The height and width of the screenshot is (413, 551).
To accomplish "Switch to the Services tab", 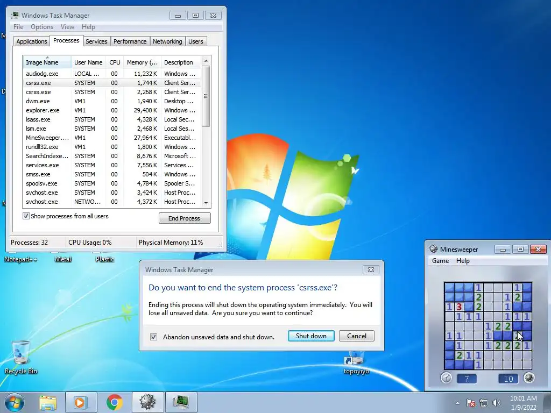I will (x=96, y=41).
